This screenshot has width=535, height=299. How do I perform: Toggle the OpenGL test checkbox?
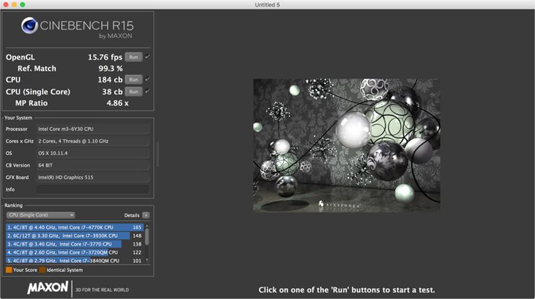tap(147, 57)
